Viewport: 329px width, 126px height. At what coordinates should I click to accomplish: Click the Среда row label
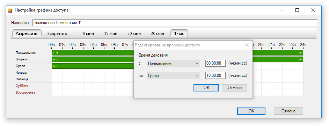[20, 66]
